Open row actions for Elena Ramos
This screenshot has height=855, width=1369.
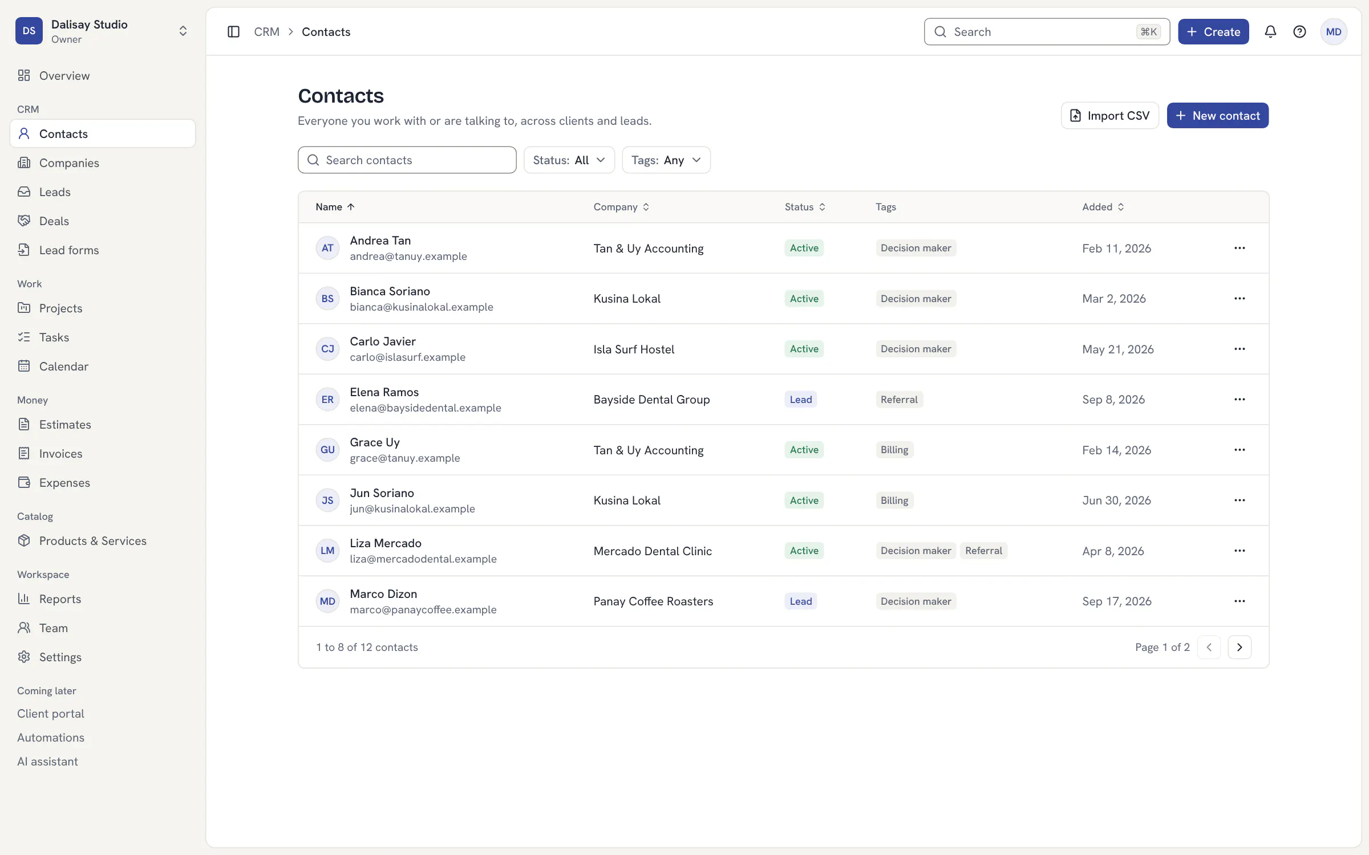point(1240,400)
